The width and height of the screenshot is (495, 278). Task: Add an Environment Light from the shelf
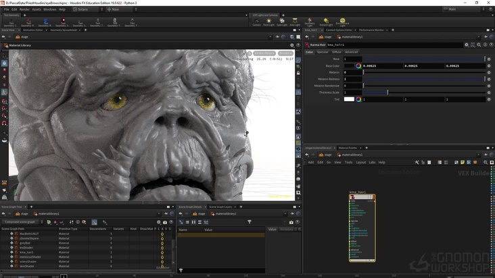[343, 22]
